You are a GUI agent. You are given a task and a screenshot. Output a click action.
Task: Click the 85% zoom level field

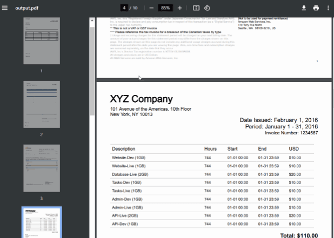pyautogui.click(x=165, y=8)
